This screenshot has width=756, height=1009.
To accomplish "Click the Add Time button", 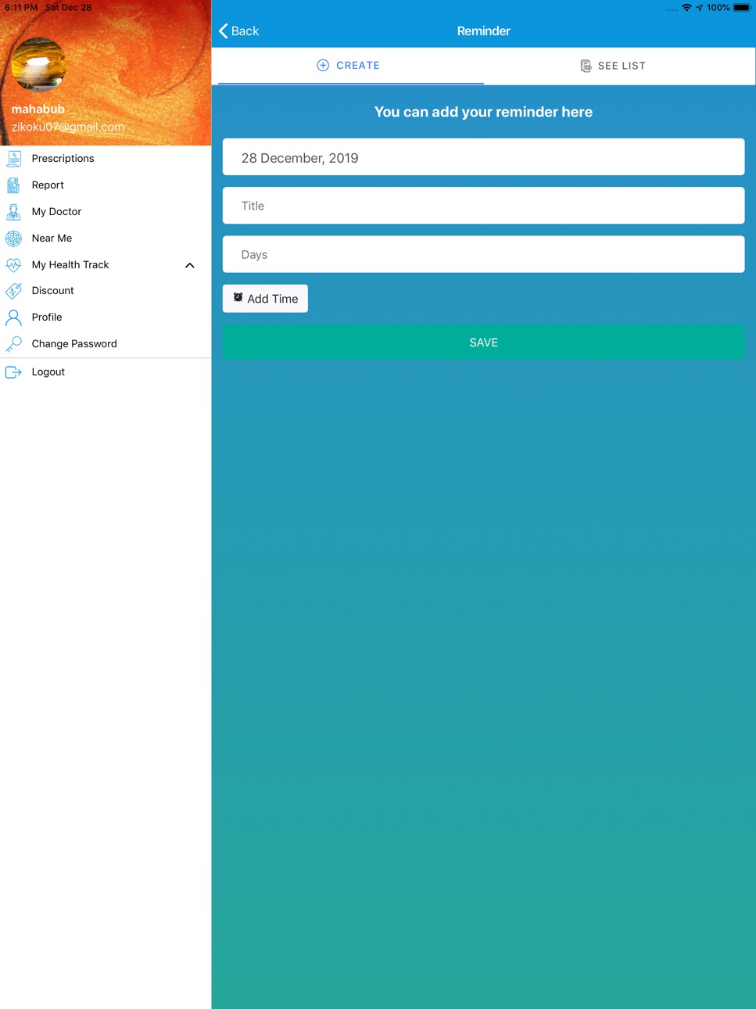I will (x=265, y=299).
